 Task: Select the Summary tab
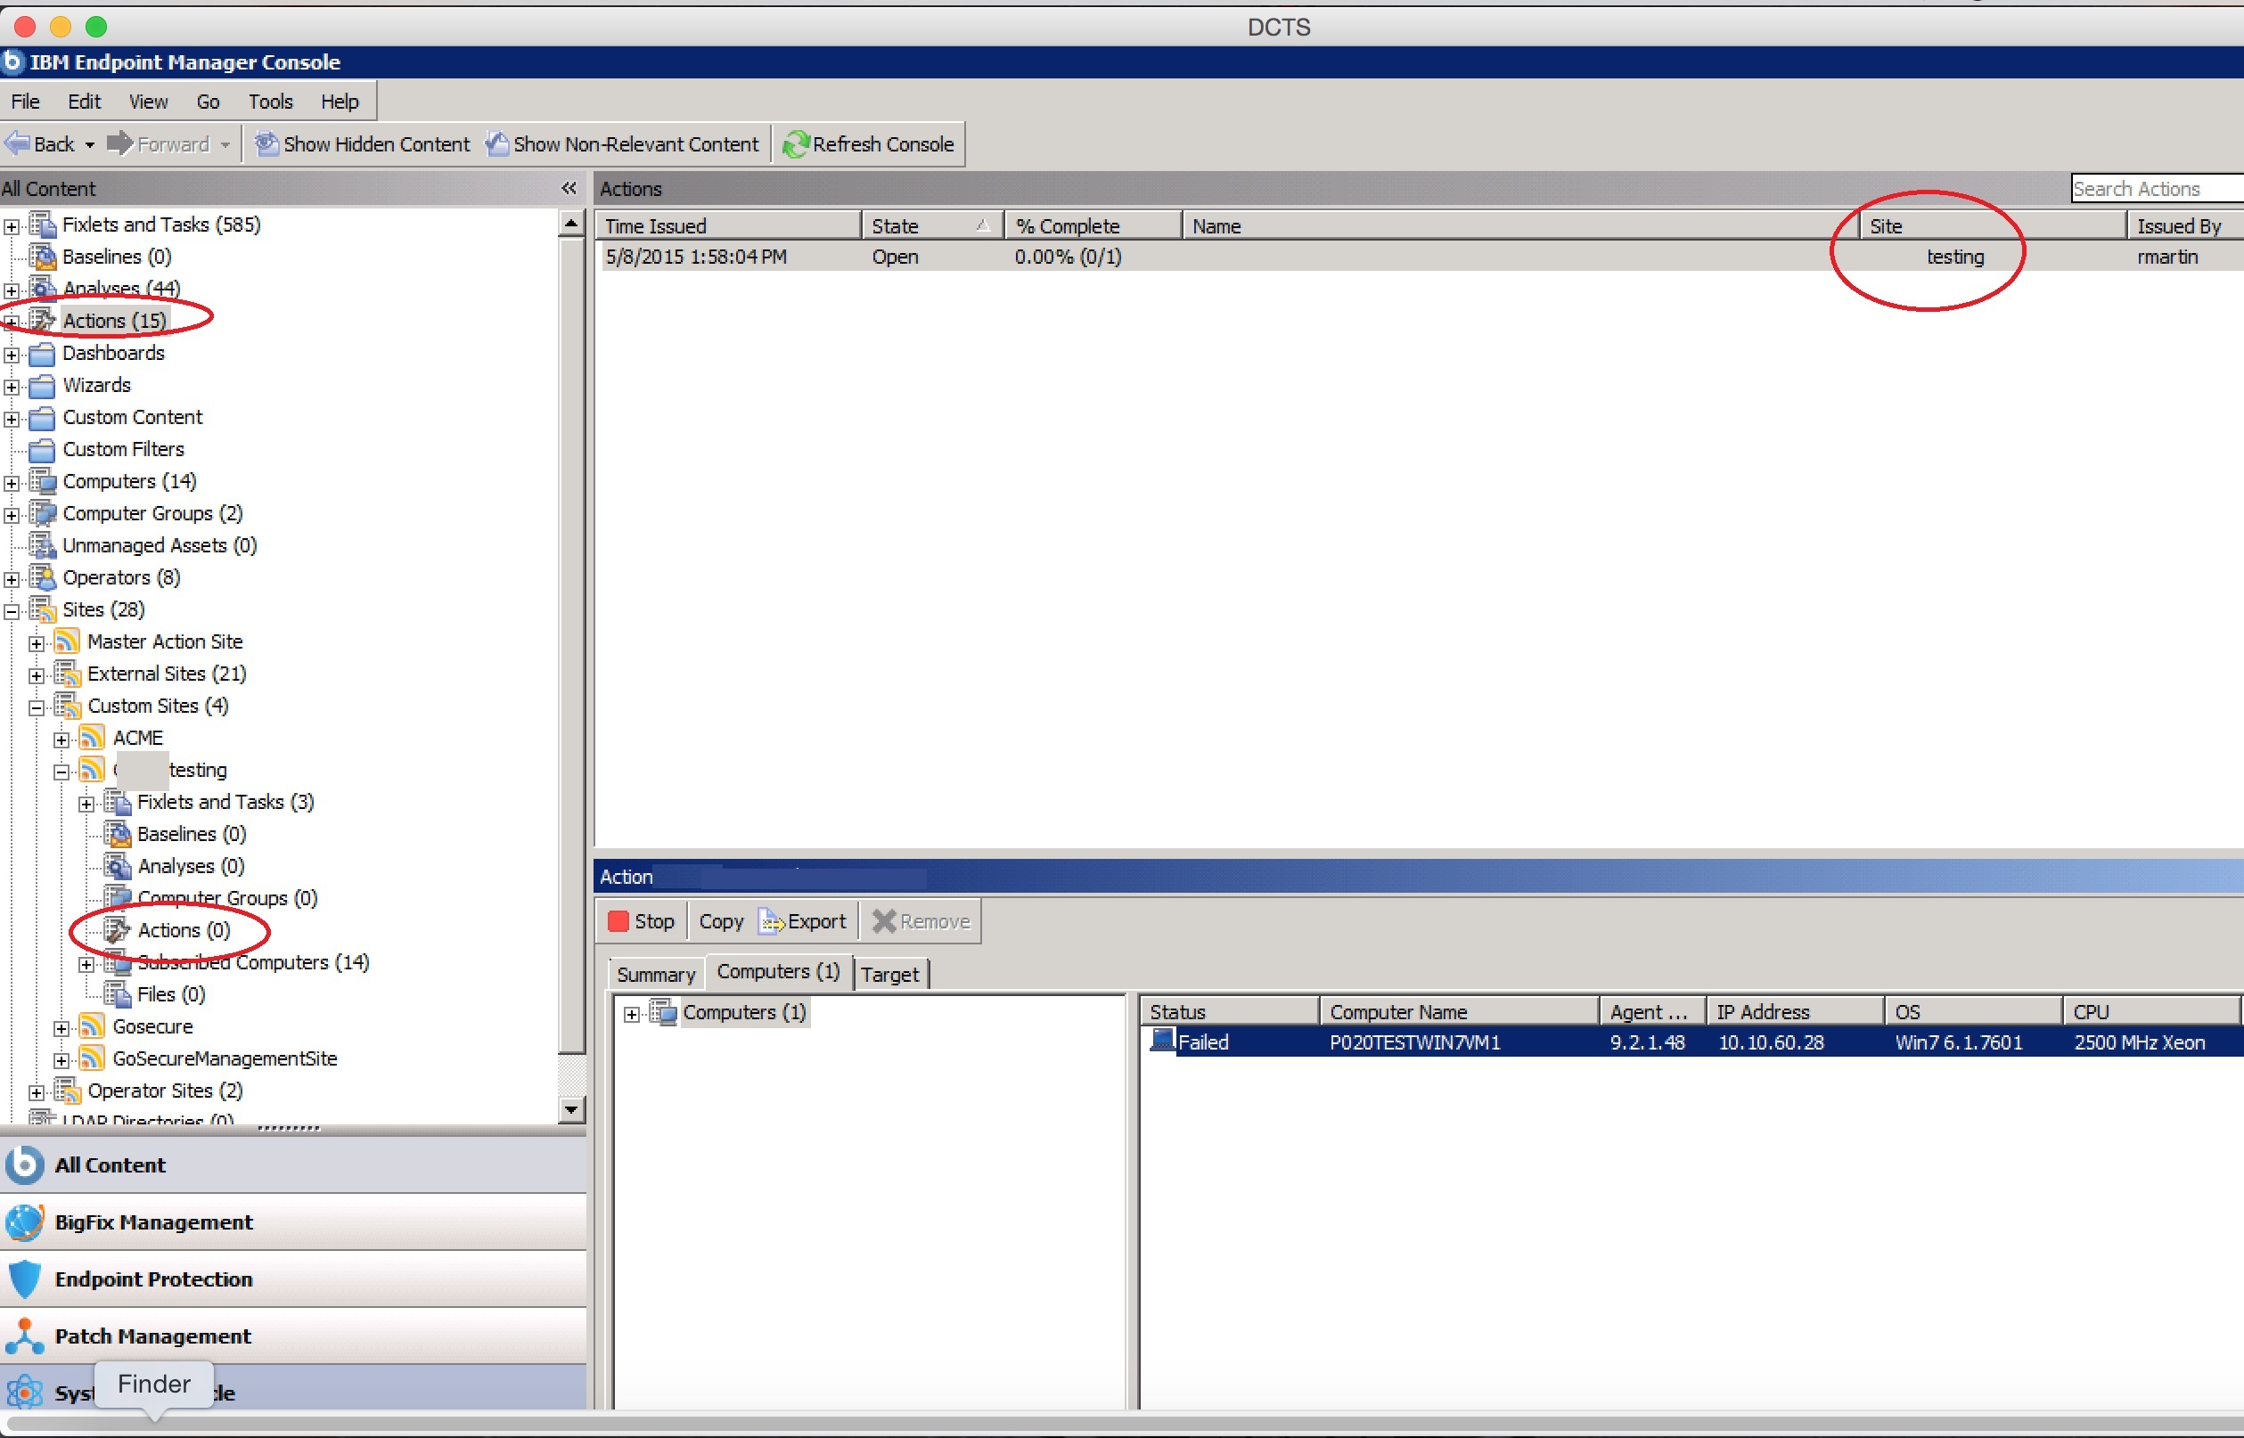pyautogui.click(x=655, y=974)
